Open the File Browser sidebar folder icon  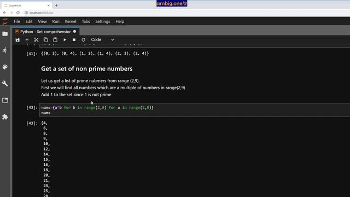(x=5, y=34)
